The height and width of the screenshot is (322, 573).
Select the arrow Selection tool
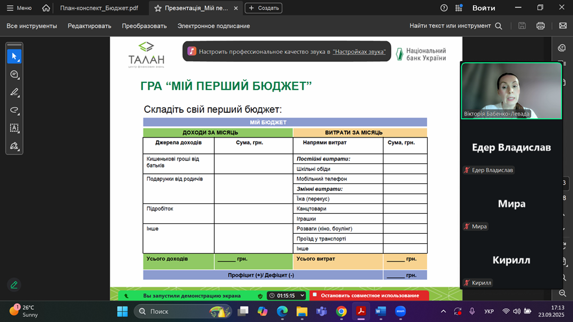coord(14,56)
